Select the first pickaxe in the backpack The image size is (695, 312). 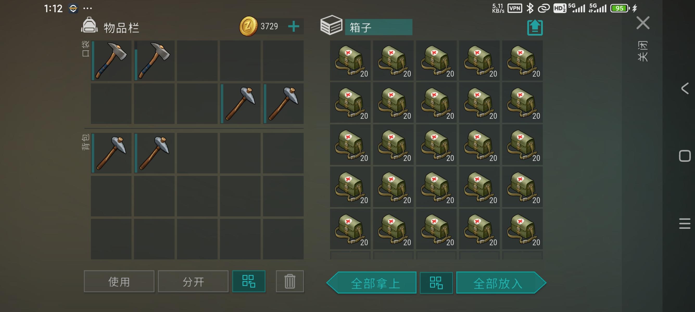point(111,153)
